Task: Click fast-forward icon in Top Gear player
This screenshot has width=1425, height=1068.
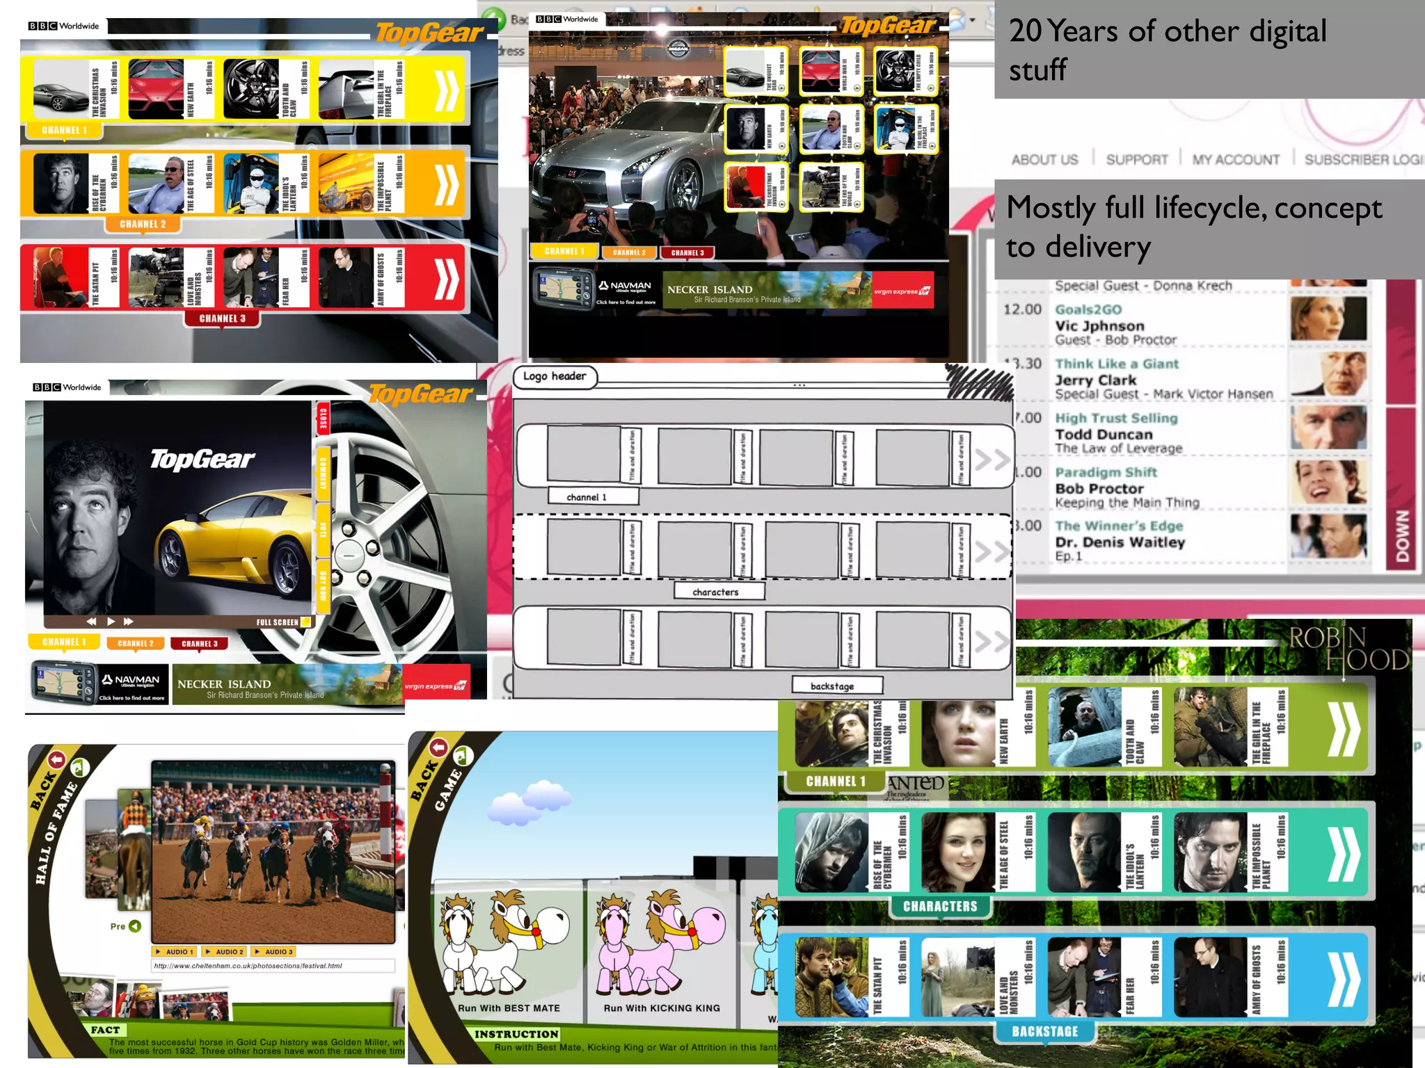Action: pyautogui.click(x=128, y=621)
